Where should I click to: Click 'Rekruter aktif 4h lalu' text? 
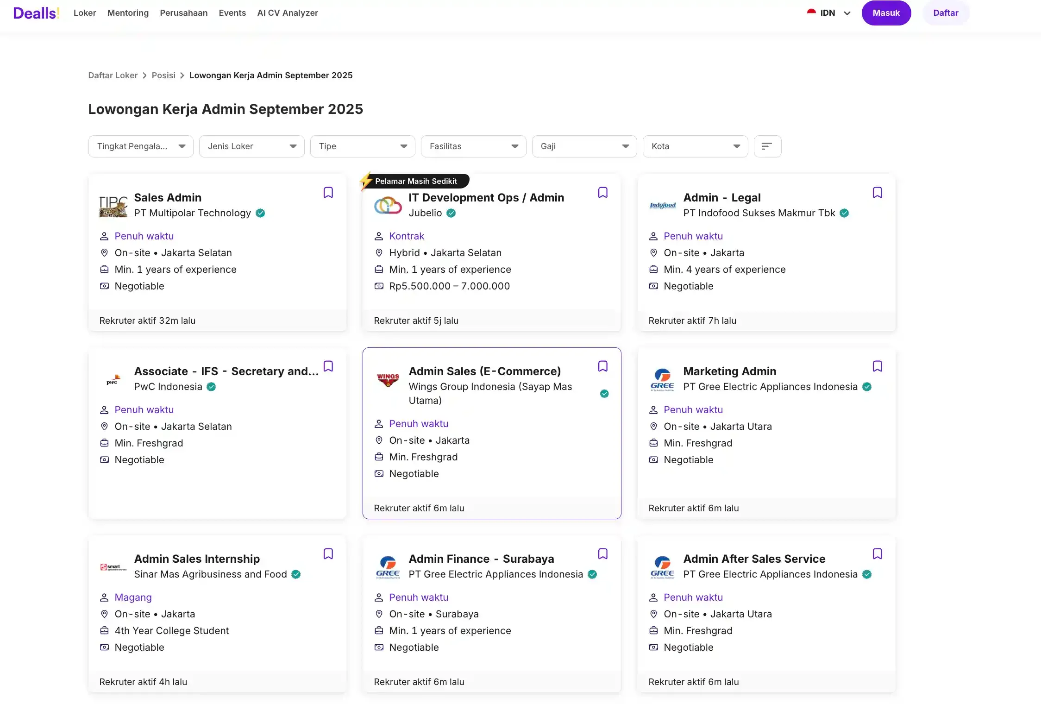point(143,682)
